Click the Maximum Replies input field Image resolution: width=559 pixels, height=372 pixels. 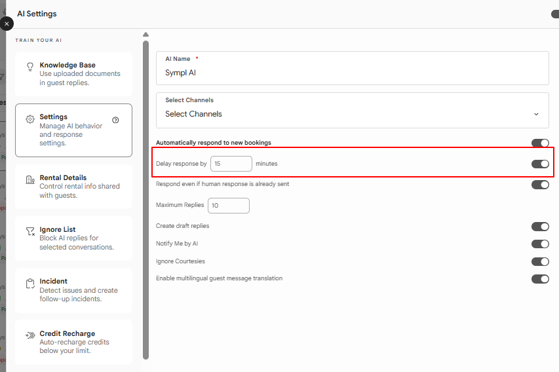pyautogui.click(x=229, y=206)
